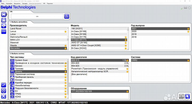Click the Бензин ignition system icon
The height and width of the screenshot is (104, 192).
[12, 66]
